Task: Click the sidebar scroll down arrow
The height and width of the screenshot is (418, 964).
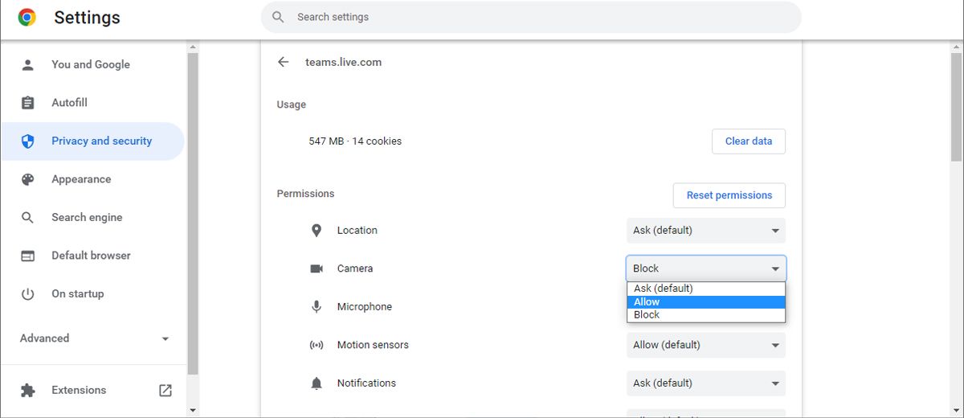Action: click(193, 410)
